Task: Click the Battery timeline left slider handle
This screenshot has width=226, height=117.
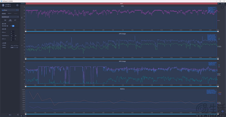Action: coord(26,114)
